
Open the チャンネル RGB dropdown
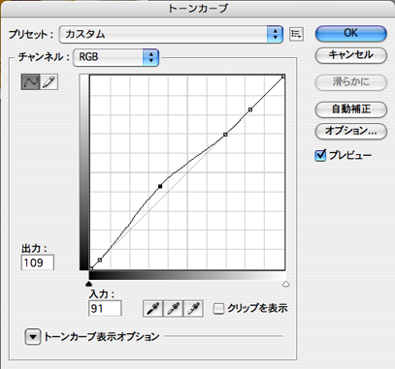tap(116, 57)
